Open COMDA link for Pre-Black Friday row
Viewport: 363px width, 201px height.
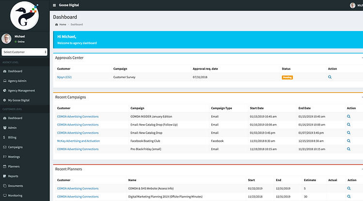coord(78,149)
